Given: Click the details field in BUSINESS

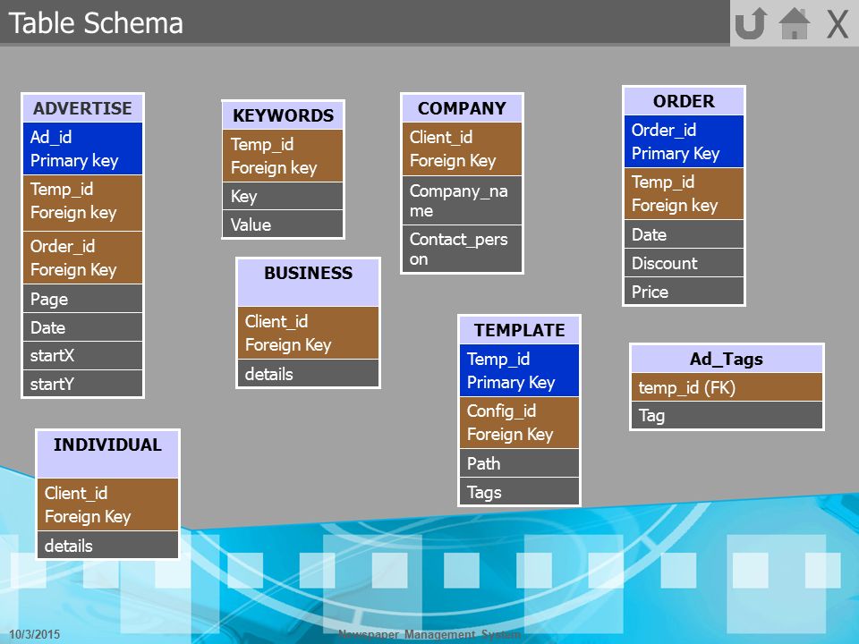Looking at the screenshot, I should pyautogui.click(x=308, y=374).
